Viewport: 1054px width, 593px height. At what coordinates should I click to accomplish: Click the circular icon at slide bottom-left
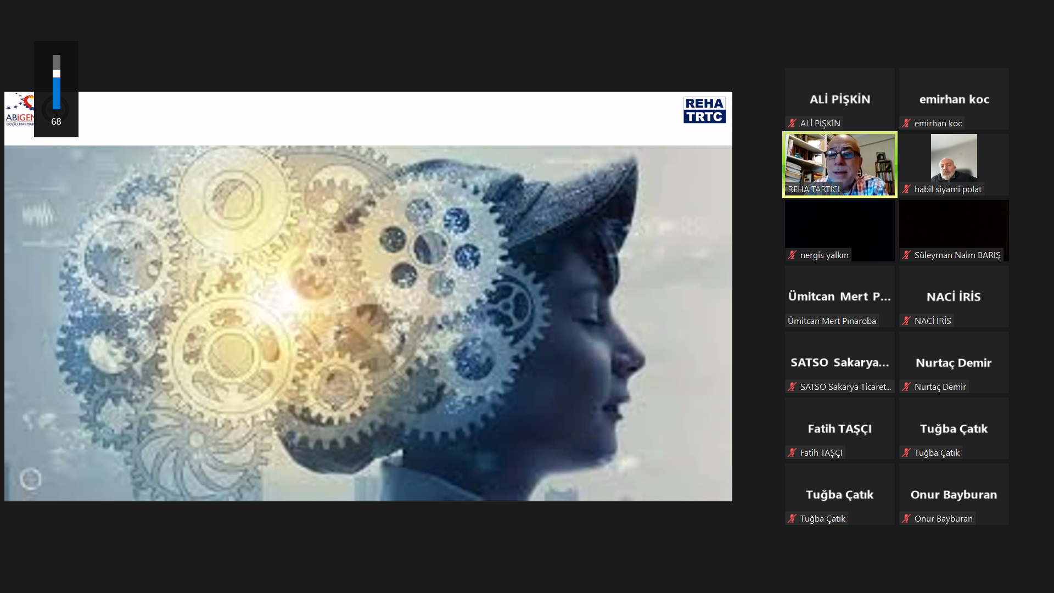(x=31, y=479)
